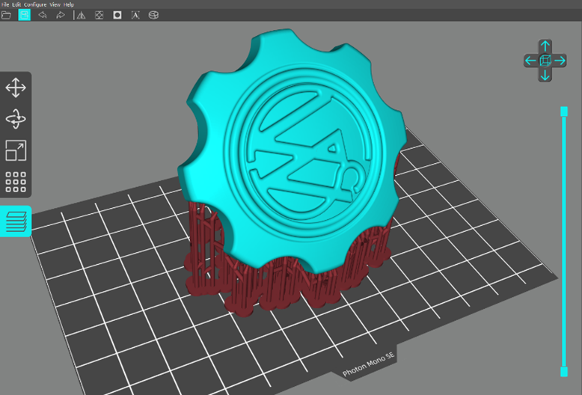Screen dimensions: 582x395
Task: Click the stacked disc icon in toolbar
Action: [153, 15]
